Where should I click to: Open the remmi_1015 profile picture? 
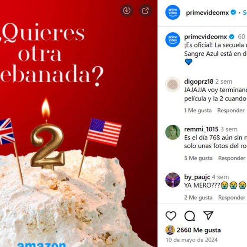click(173, 132)
